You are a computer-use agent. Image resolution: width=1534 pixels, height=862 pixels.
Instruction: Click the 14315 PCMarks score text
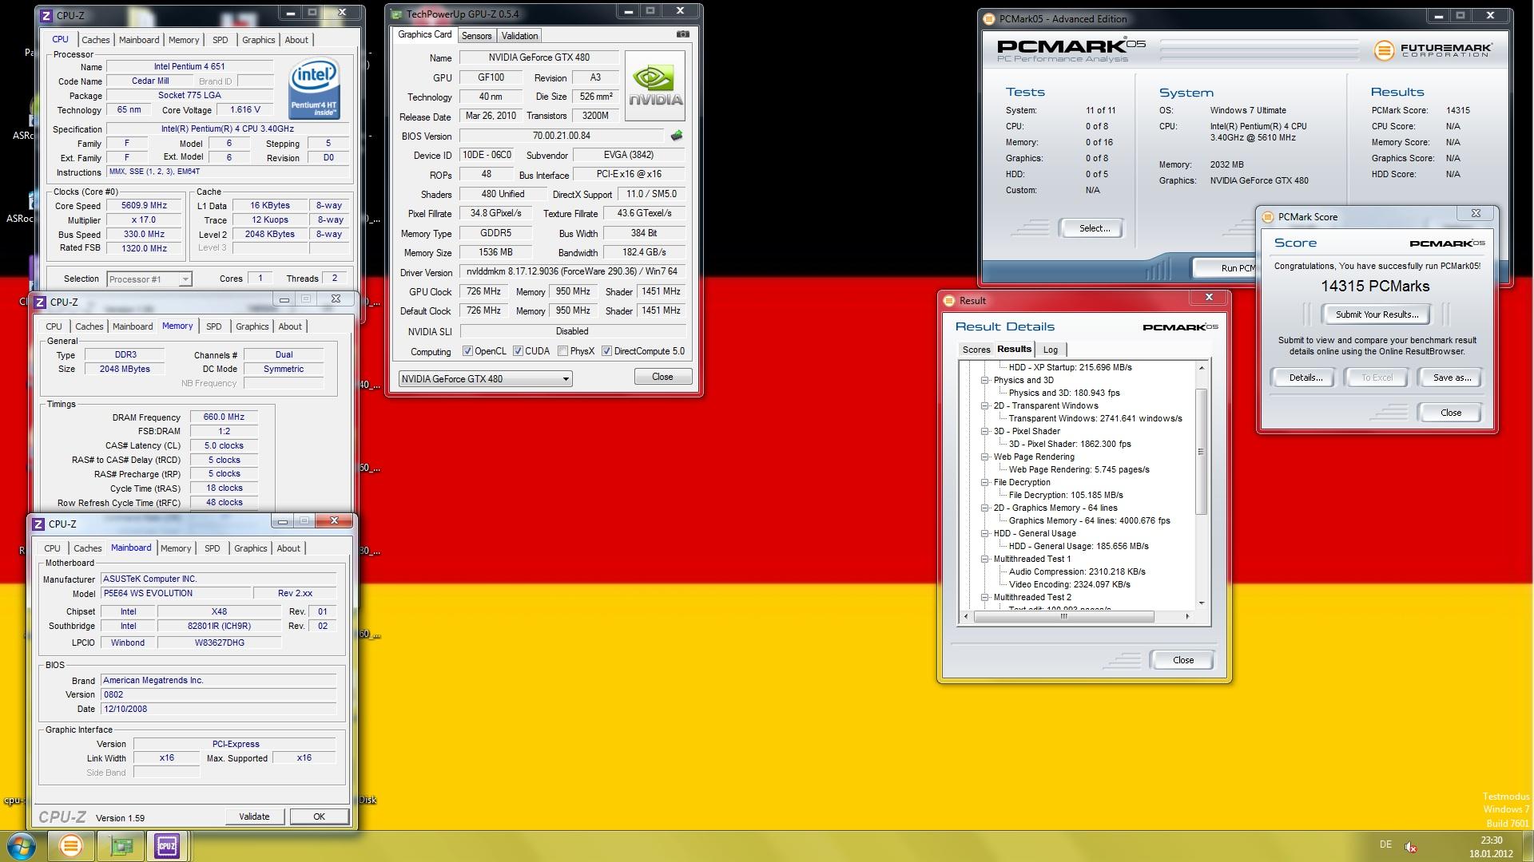pos(1374,287)
